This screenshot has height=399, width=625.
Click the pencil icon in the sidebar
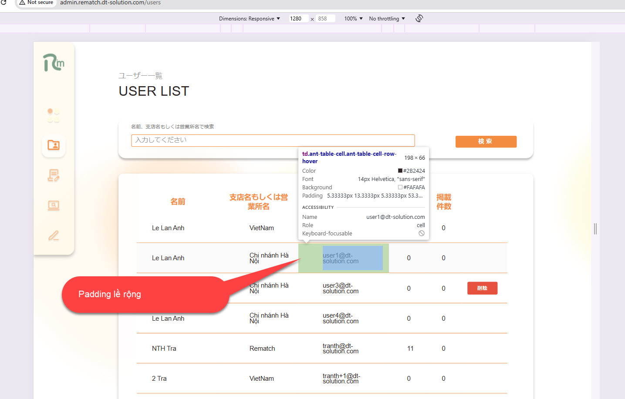[54, 236]
